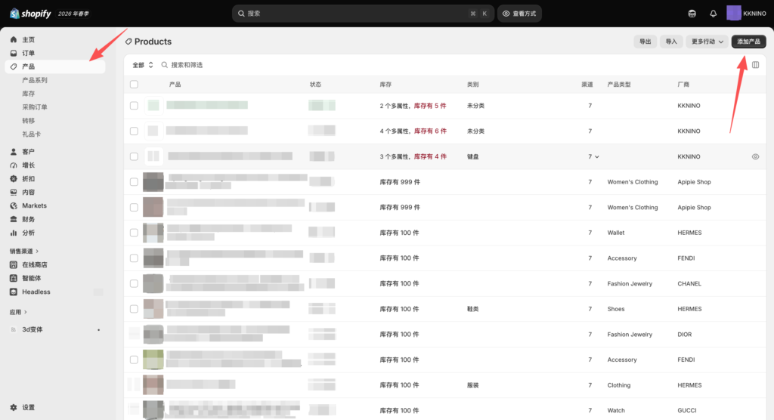Click the settings gear icon
This screenshot has height=420, width=774.
pyautogui.click(x=14, y=408)
